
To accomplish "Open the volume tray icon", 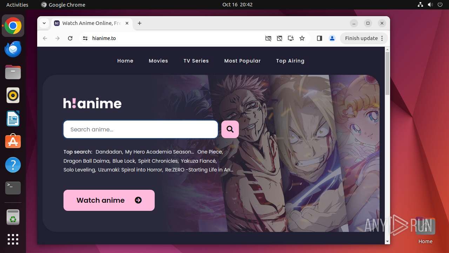I will tap(430, 5).
